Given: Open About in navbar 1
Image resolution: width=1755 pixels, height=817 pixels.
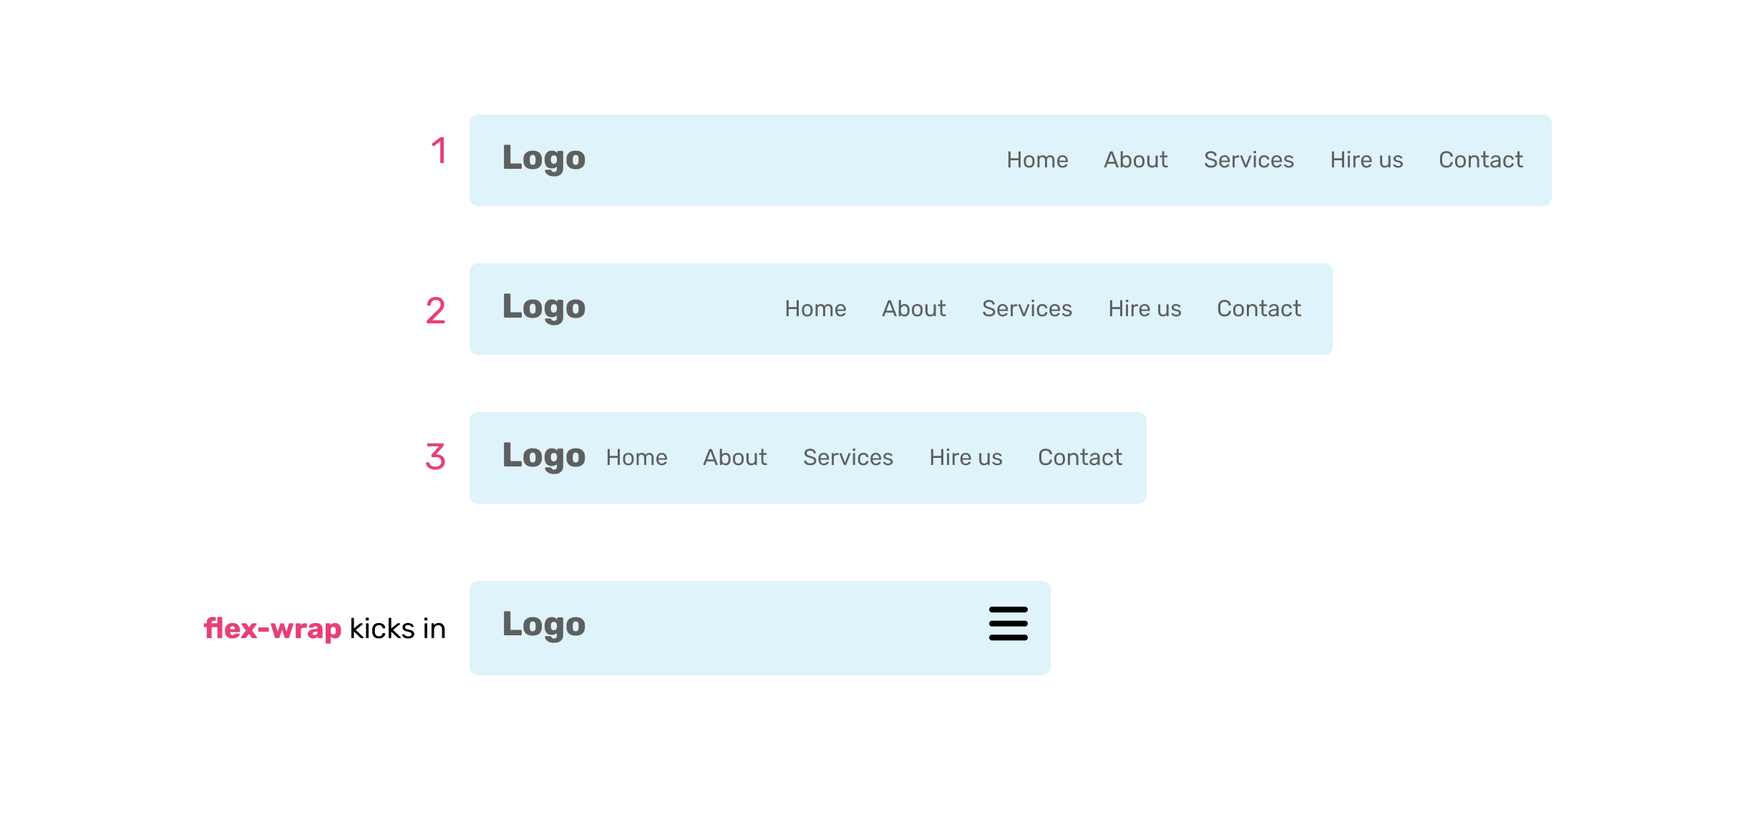Looking at the screenshot, I should (x=1135, y=160).
